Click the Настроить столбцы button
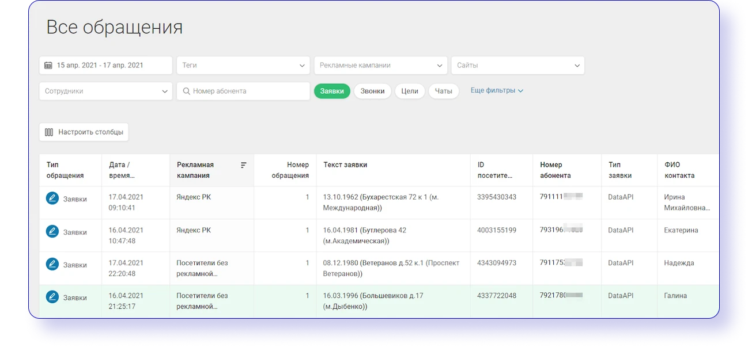Image resolution: width=748 pixels, height=359 pixels. (x=84, y=132)
